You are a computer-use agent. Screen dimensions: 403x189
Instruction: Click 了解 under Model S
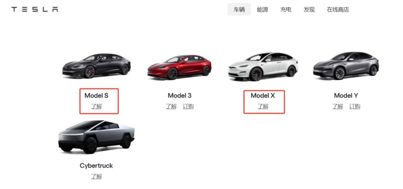coord(96,106)
